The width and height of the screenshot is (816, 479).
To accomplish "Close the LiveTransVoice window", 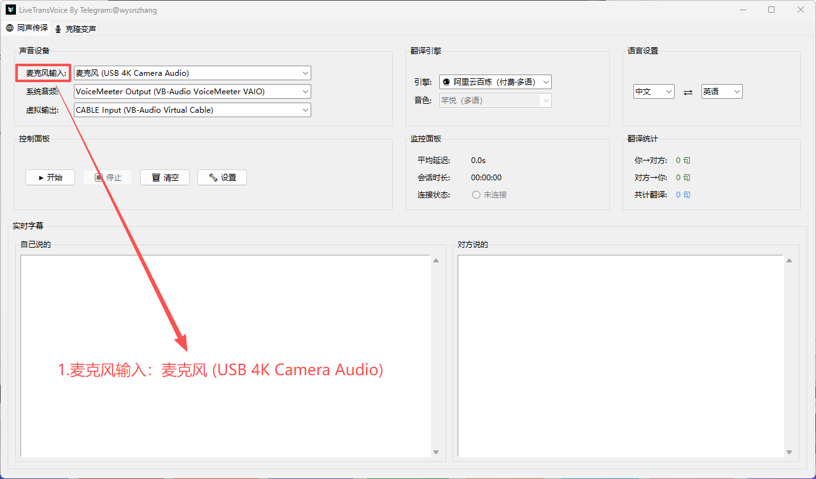I will (x=801, y=10).
